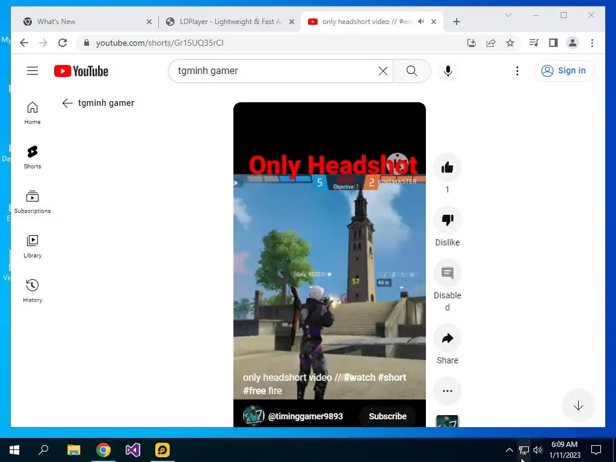
Task: Open Home in the sidebar
Action: tap(32, 113)
